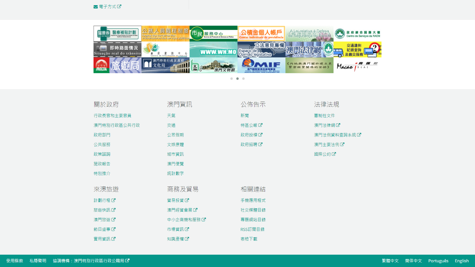Viewport: 475px width, 267px height.
Task: Select the middle carousel page dot
Action: [x=237, y=79]
